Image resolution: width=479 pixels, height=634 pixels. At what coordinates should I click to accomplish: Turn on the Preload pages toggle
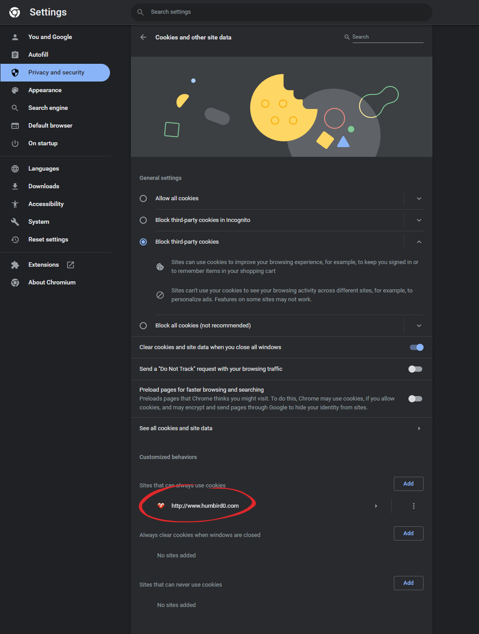(415, 399)
